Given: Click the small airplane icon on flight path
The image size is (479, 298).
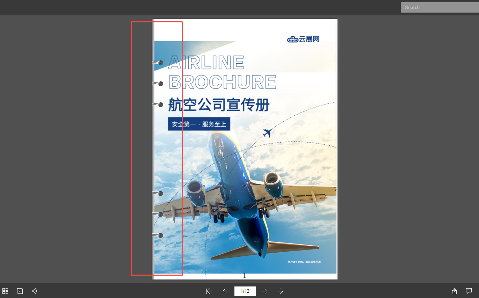Looking at the screenshot, I should [x=267, y=133].
